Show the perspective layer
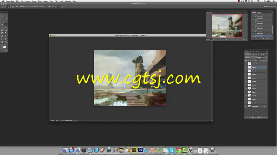The image size is (277, 155). coord(246,64)
